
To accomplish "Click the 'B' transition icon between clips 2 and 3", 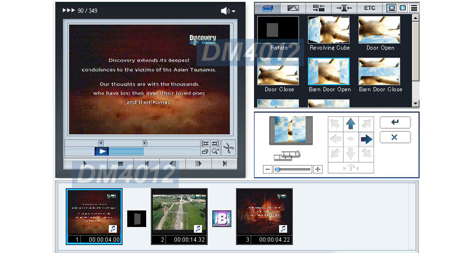I will pyautogui.click(x=222, y=218).
